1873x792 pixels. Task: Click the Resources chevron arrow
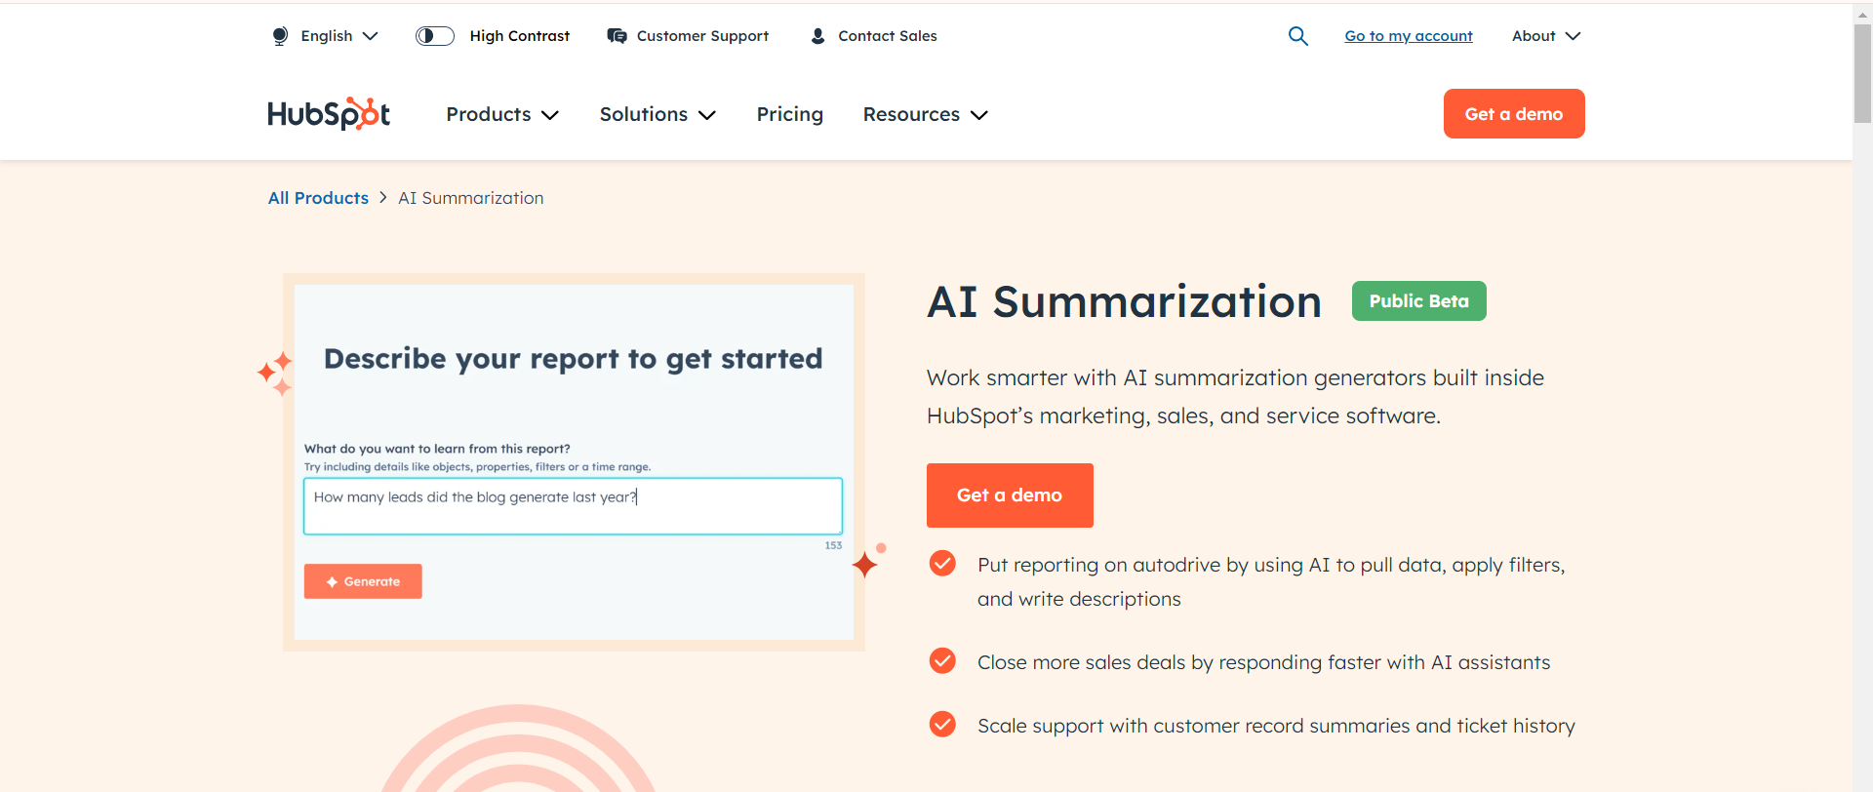979,115
